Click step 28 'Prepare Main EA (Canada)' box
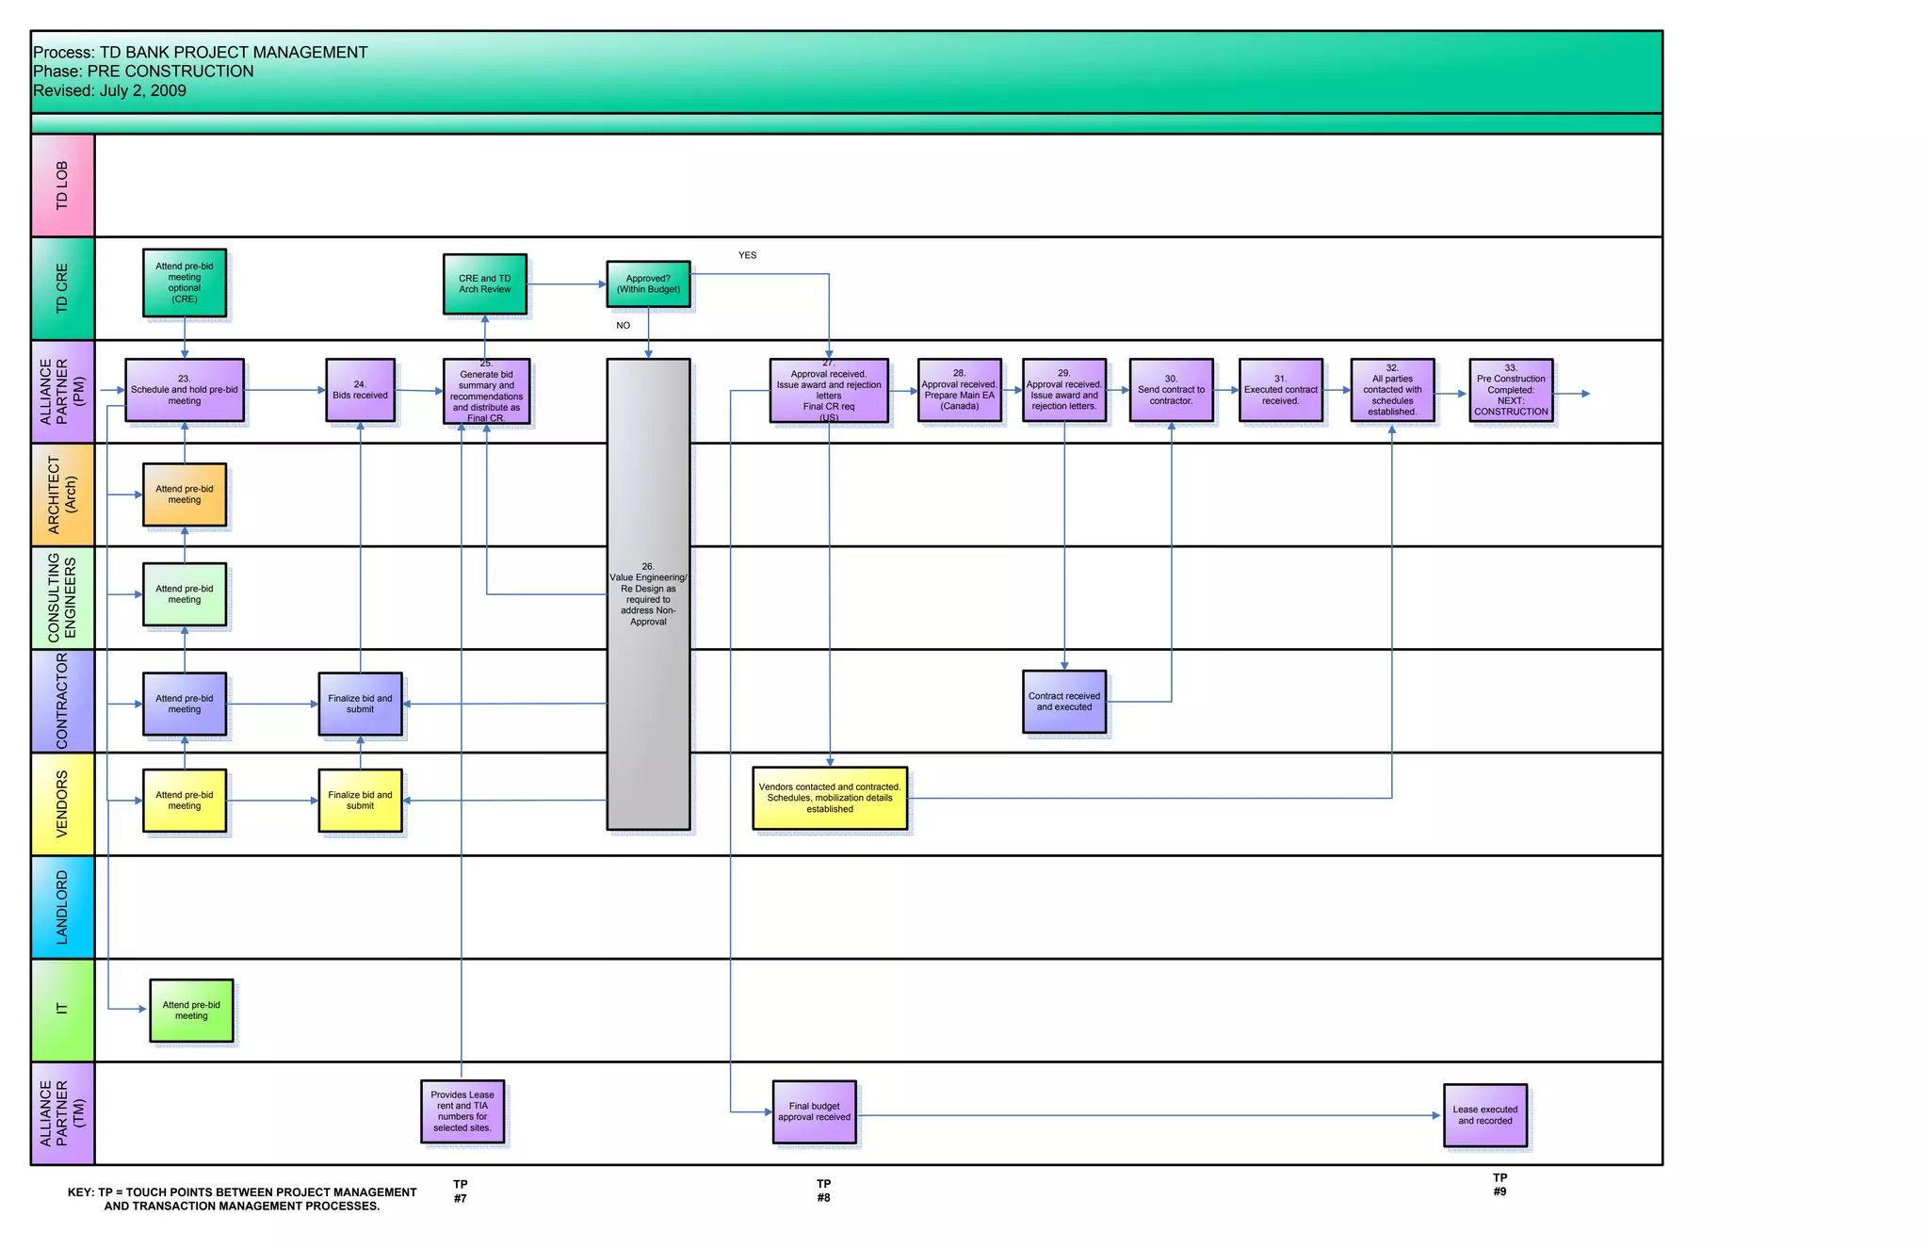 960,390
